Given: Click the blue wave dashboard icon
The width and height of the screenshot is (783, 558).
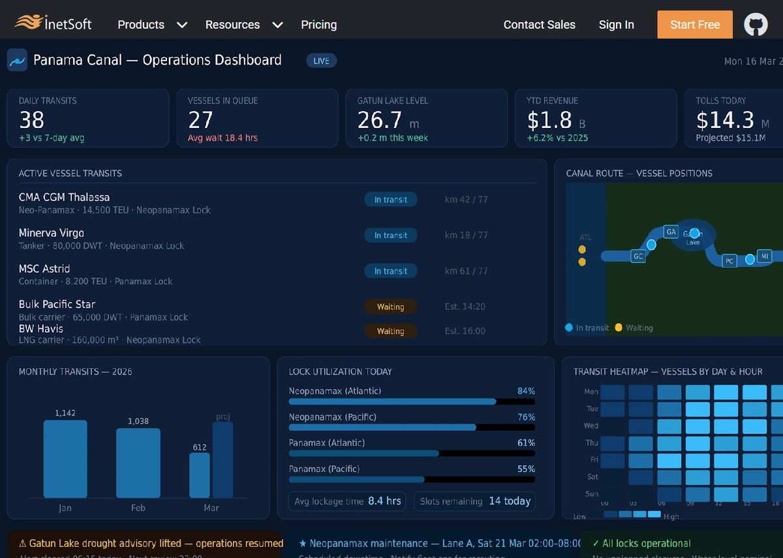Looking at the screenshot, I should tap(17, 60).
